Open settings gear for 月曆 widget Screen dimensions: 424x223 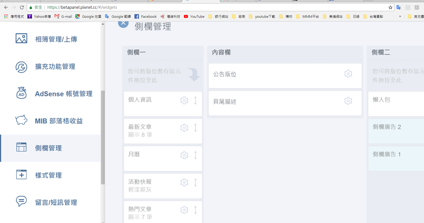[184, 155]
